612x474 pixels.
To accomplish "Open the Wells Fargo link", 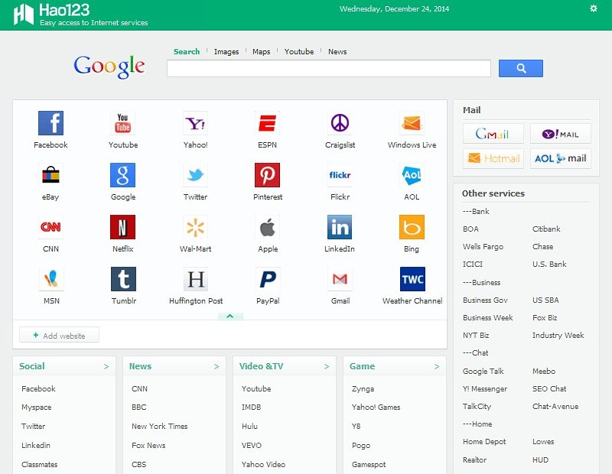I will coord(483,247).
